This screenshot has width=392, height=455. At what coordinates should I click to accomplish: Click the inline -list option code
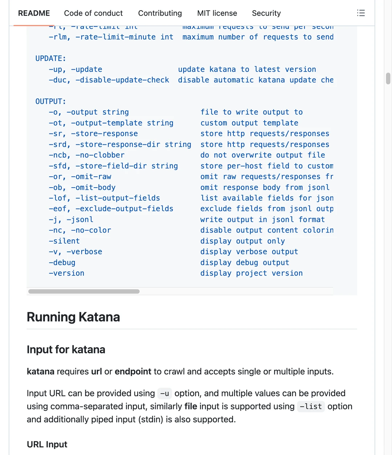311,406
